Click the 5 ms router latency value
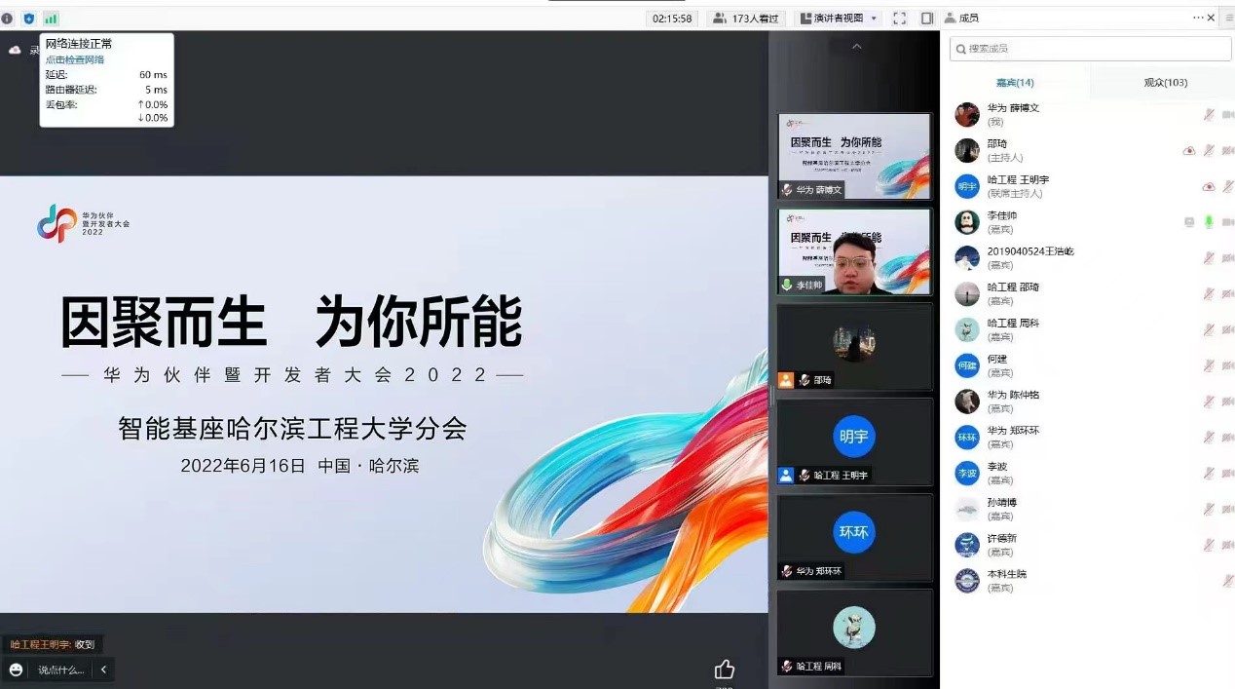The height and width of the screenshot is (689, 1235). pyautogui.click(x=157, y=90)
